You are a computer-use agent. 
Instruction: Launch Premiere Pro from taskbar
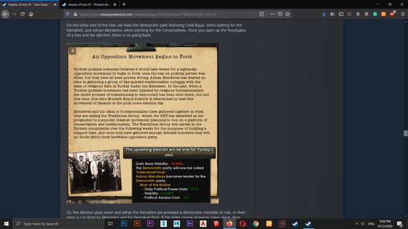click(x=150, y=223)
